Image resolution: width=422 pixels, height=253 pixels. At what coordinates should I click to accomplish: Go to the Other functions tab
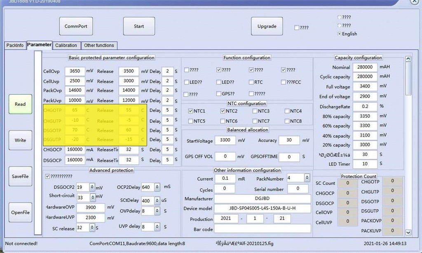(99, 45)
